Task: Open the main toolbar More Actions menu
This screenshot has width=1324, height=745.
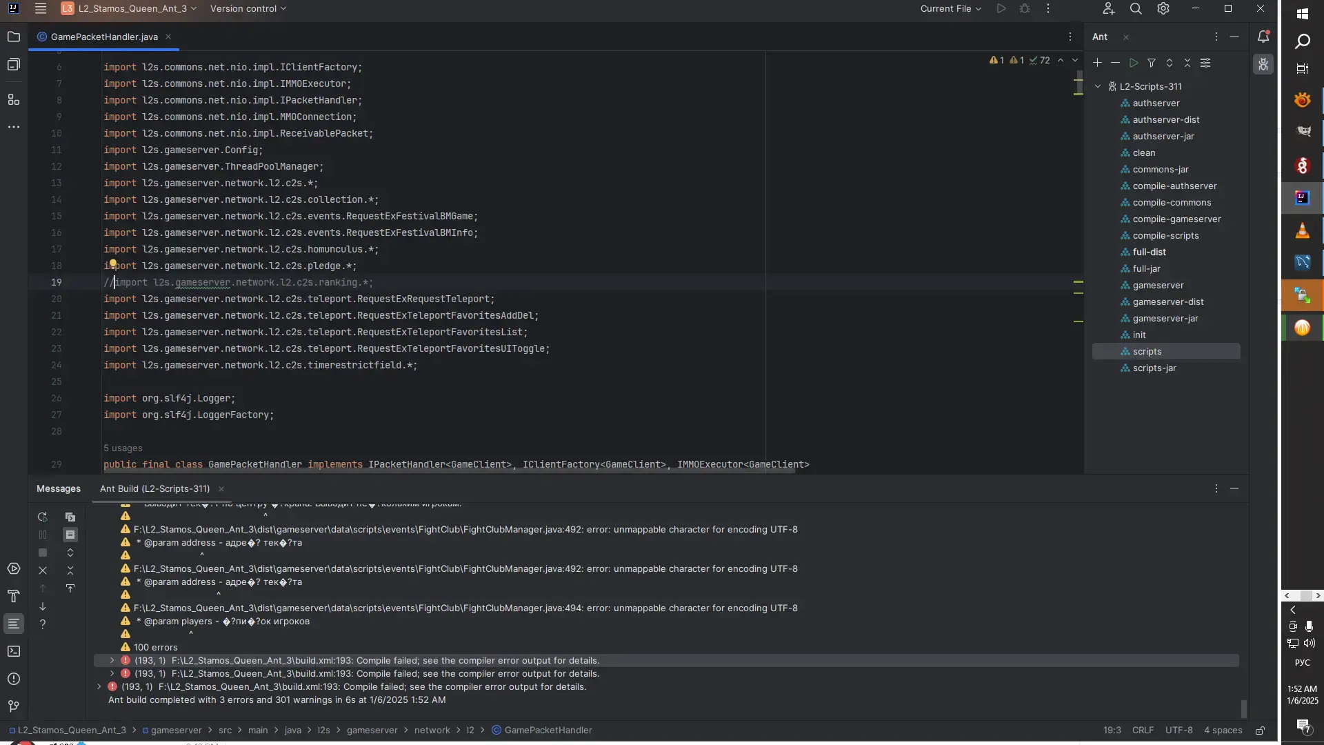Action: (x=1048, y=8)
